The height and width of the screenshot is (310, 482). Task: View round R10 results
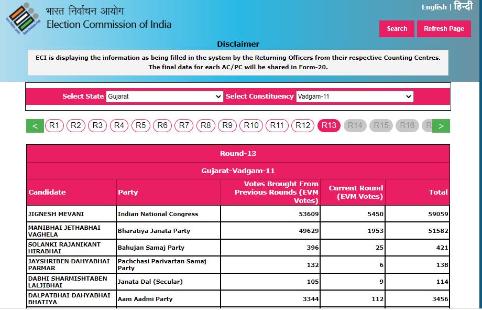pos(251,125)
